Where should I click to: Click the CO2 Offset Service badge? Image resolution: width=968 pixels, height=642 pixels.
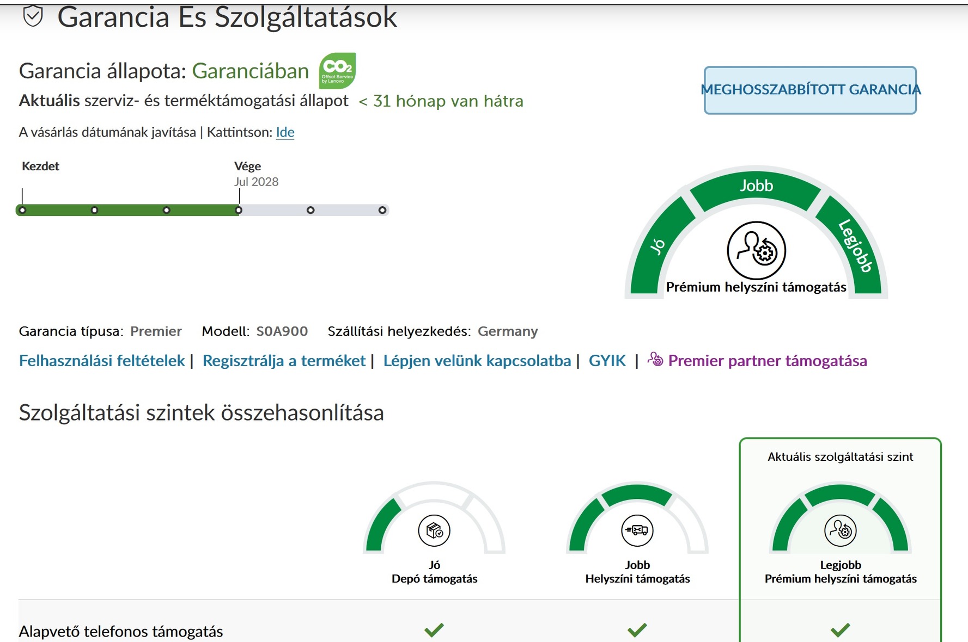click(x=338, y=71)
